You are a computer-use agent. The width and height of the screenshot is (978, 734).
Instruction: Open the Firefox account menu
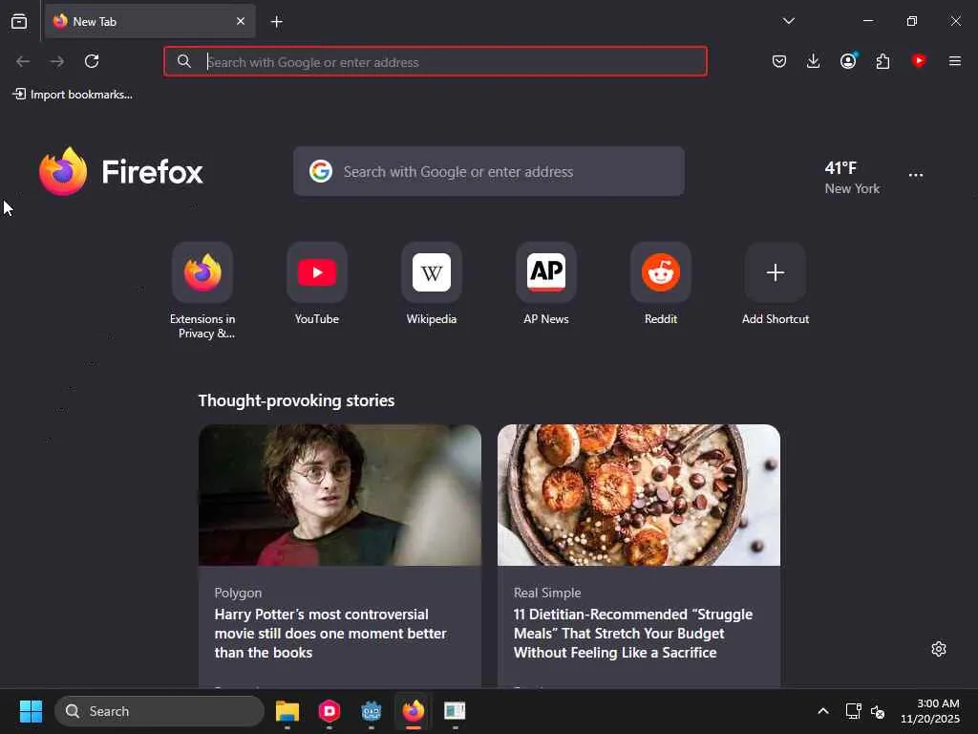pos(848,60)
